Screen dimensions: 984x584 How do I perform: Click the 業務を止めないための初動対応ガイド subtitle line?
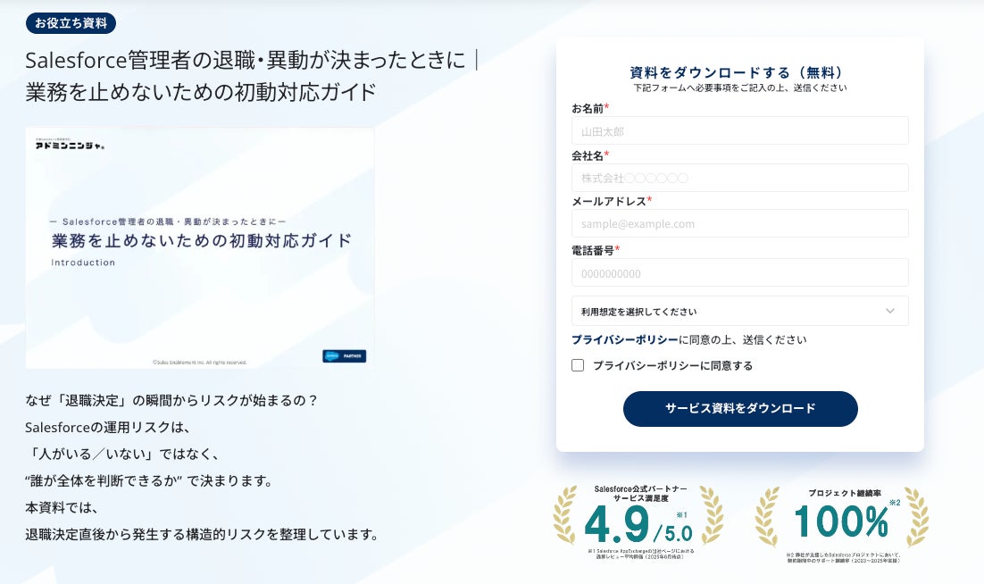pos(201,92)
